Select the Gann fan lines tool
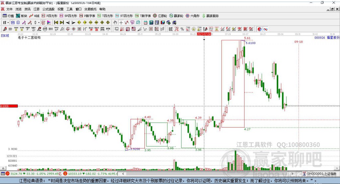The height and width of the screenshot is (184, 340). tap(122, 29)
